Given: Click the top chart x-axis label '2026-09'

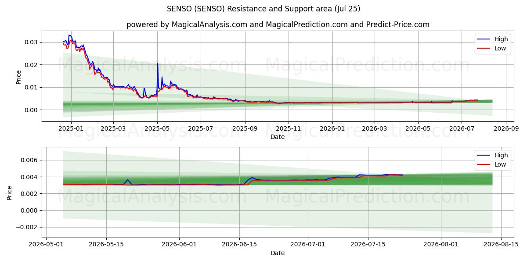Looking at the screenshot, I should (506, 129).
